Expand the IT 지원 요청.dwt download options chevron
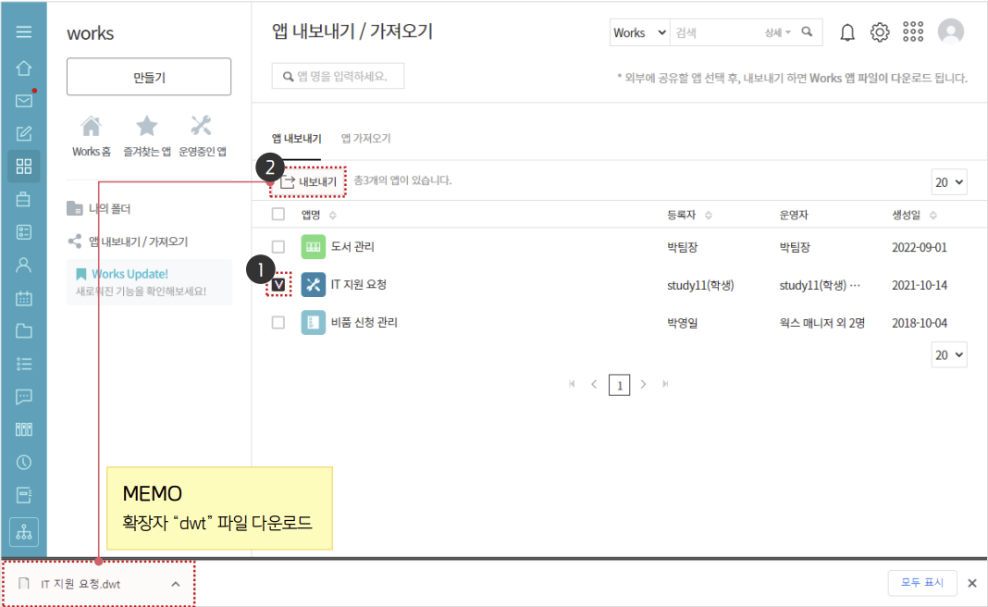This screenshot has height=607, width=988. [176, 584]
